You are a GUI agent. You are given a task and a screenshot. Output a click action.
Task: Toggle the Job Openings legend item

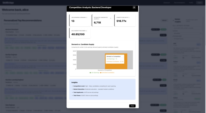pos(95,73)
